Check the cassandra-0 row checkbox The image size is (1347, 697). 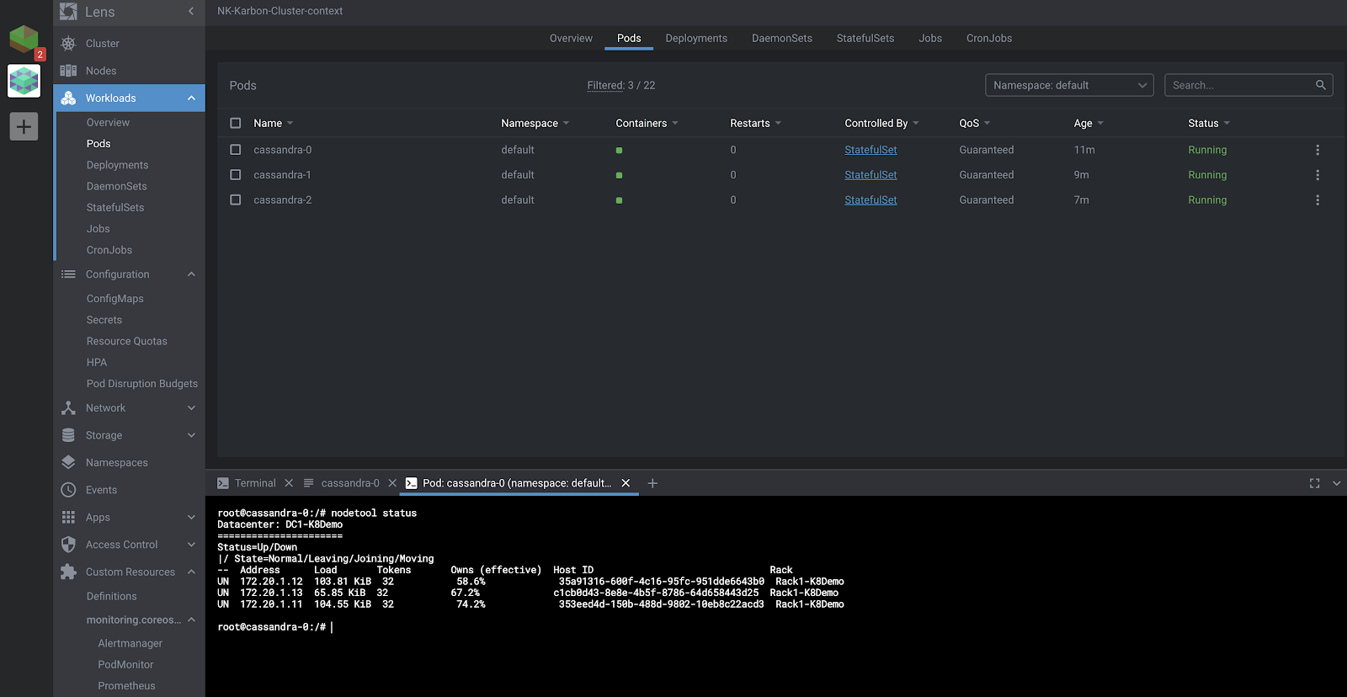[x=236, y=150]
